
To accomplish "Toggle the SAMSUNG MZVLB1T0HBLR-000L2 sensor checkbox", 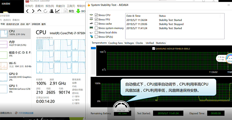I will pyautogui.click(x=154, y=48).
